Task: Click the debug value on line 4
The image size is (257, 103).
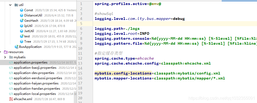Action: pyautogui.click(x=179, y=19)
